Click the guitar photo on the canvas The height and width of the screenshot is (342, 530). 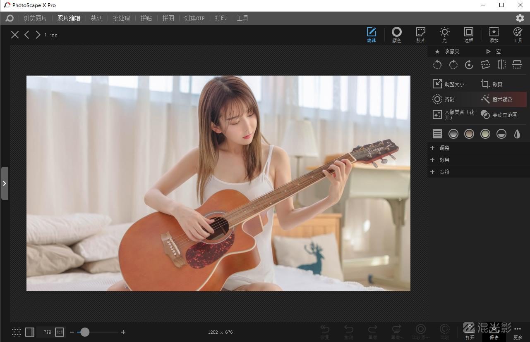pos(218,183)
